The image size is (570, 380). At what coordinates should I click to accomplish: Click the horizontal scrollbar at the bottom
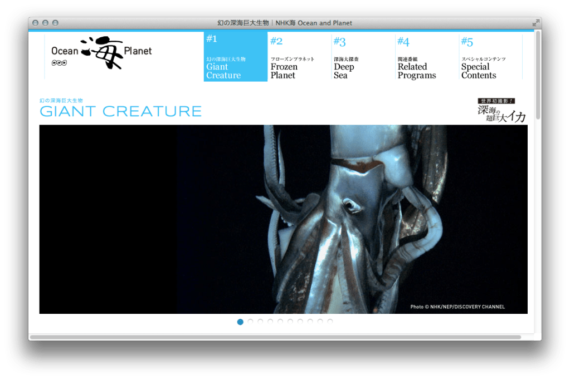(275, 337)
